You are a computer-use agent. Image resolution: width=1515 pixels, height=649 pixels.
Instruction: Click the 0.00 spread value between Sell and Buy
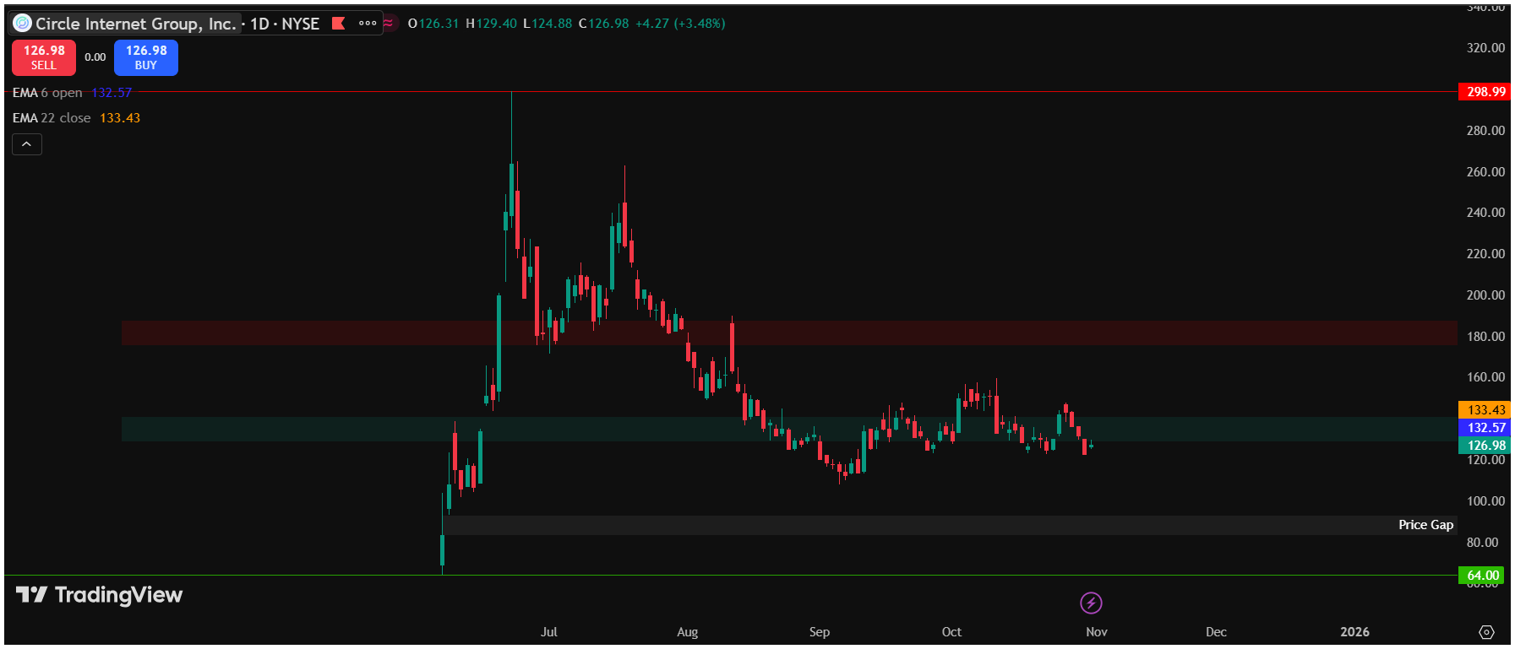tap(95, 57)
